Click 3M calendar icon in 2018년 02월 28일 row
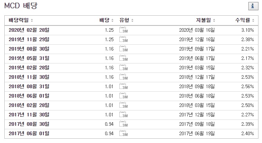The height and width of the screenshot is (143, 262). click(x=124, y=105)
